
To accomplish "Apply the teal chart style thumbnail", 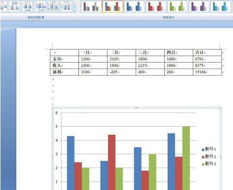I will click(220, 7).
